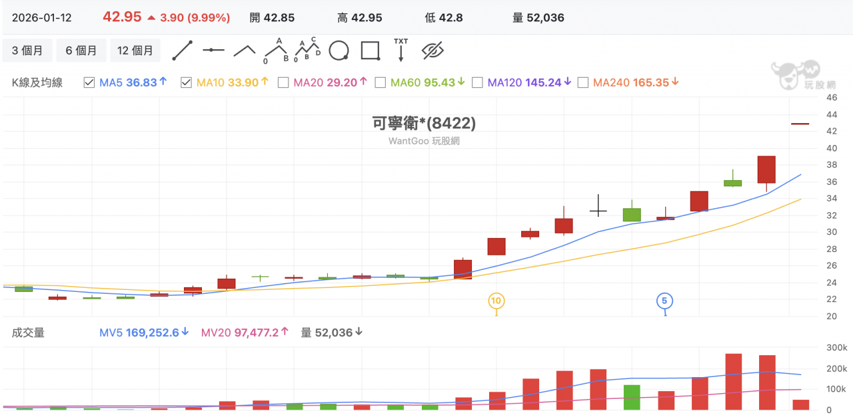
Task: Pick the rectangle drawing tool
Action: coord(370,51)
